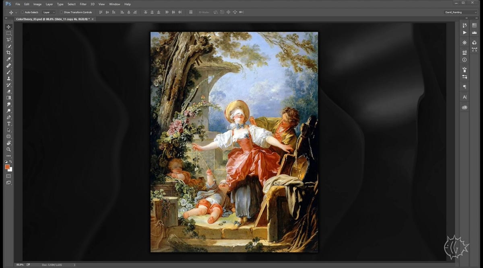Click the white background color swatch

[11, 170]
